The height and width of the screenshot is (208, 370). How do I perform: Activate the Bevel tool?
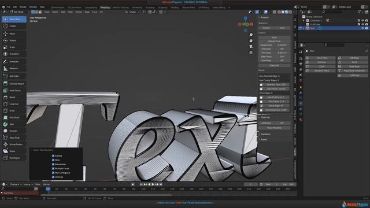14,97
